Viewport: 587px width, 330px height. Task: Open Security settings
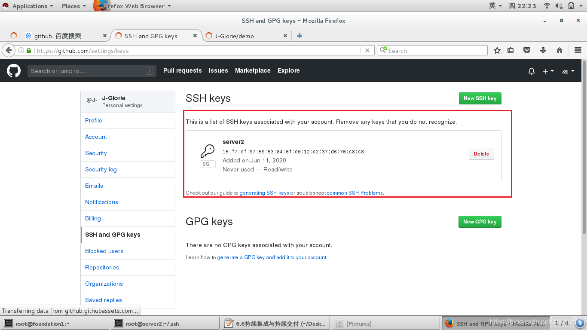tap(128, 153)
